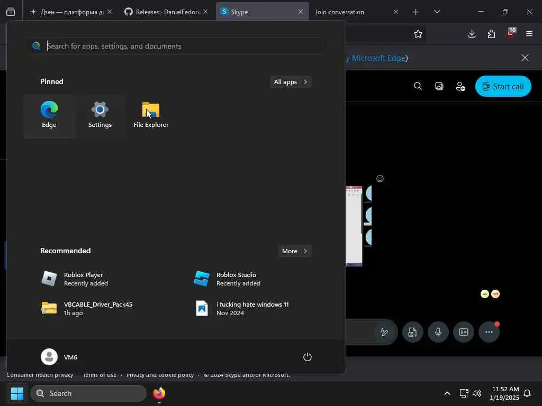Screen dimensions: 542x406
Task: Show All apps list
Action: point(291,82)
